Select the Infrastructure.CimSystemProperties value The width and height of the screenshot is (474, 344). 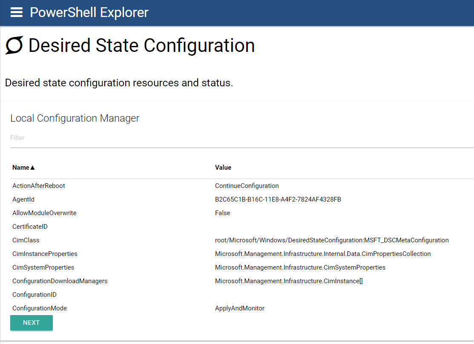pos(300,267)
